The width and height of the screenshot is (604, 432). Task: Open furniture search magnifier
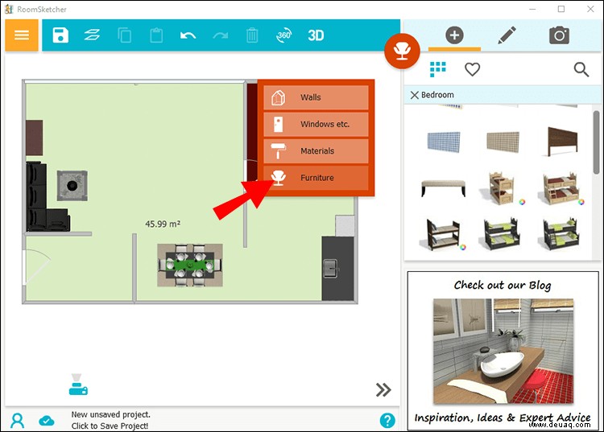coord(581,70)
